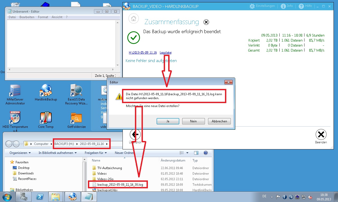Open the ? help menu in Editor

pos(67,17)
